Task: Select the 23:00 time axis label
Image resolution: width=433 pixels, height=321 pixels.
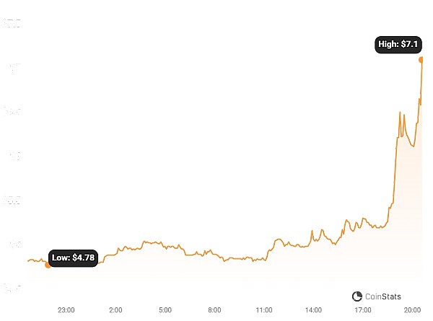Action: (x=66, y=309)
